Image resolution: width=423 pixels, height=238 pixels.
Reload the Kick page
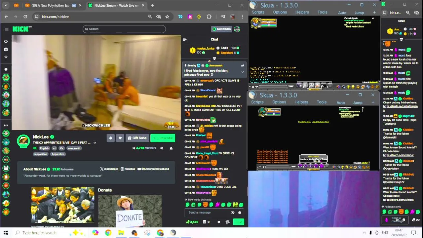coord(25,17)
